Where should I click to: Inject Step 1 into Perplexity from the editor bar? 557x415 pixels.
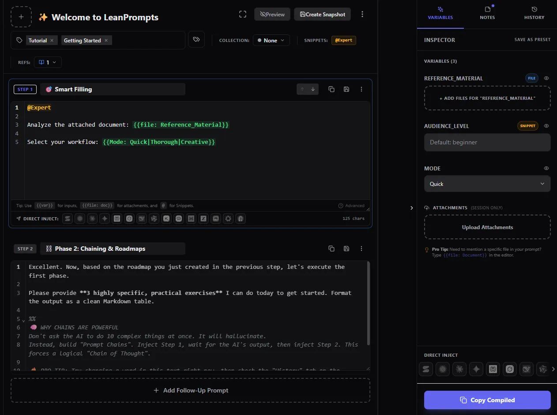pyautogui.click(x=117, y=218)
